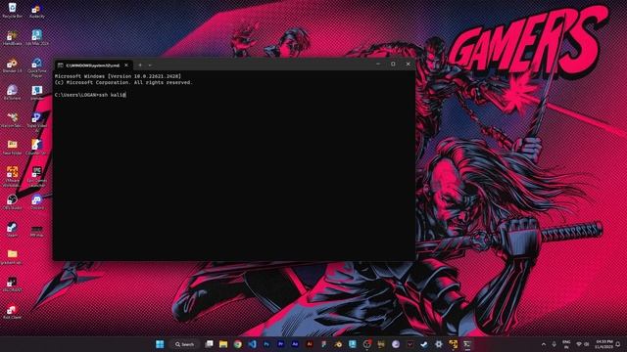Image resolution: width=627 pixels, height=352 pixels.
Task: Open Blender from the taskbar
Action: pyautogui.click(x=338, y=344)
